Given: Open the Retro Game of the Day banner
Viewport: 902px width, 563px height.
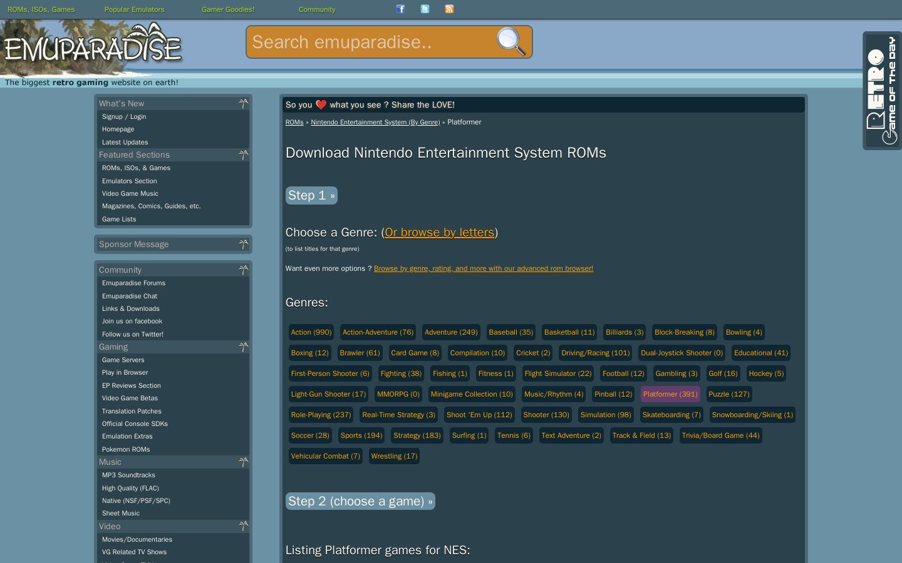Looking at the screenshot, I should pyautogui.click(x=882, y=91).
